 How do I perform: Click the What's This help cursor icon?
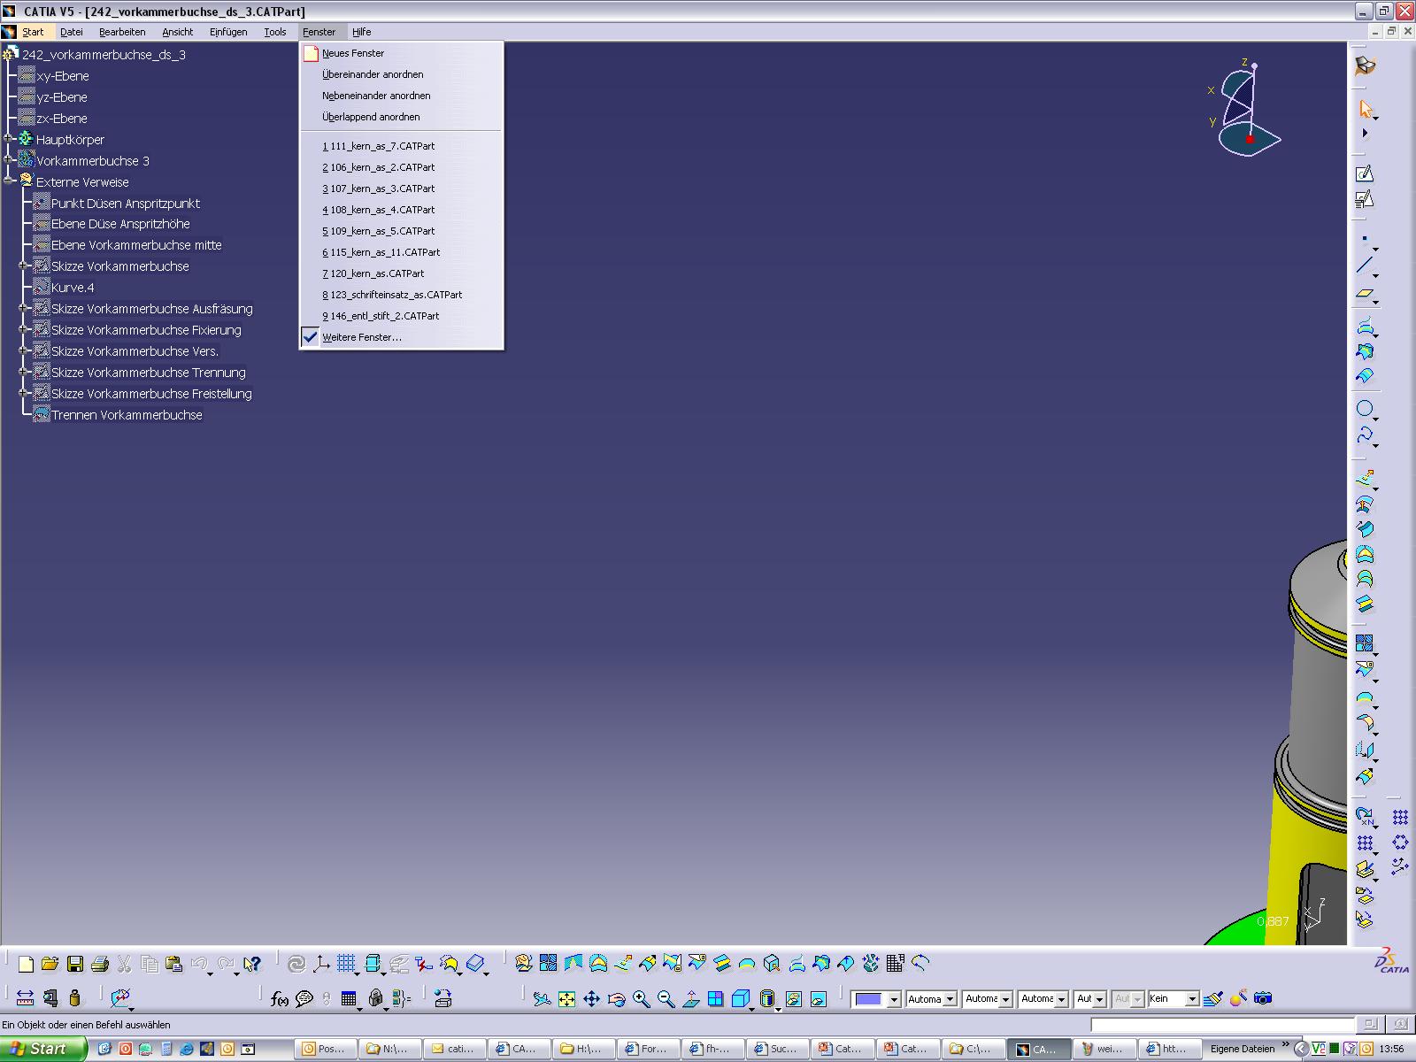(x=252, y=964)
